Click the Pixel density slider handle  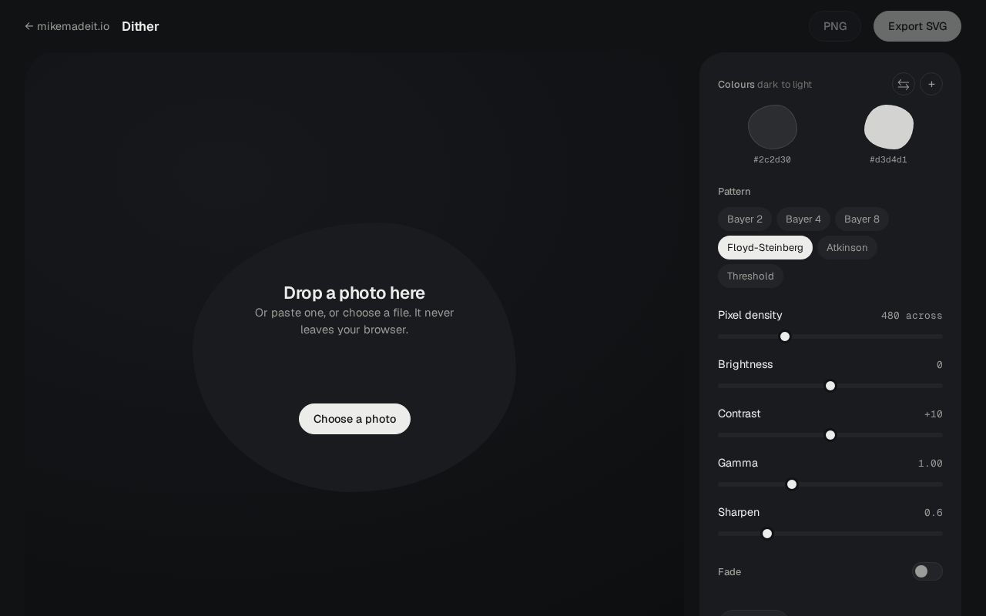pos(785,336)
